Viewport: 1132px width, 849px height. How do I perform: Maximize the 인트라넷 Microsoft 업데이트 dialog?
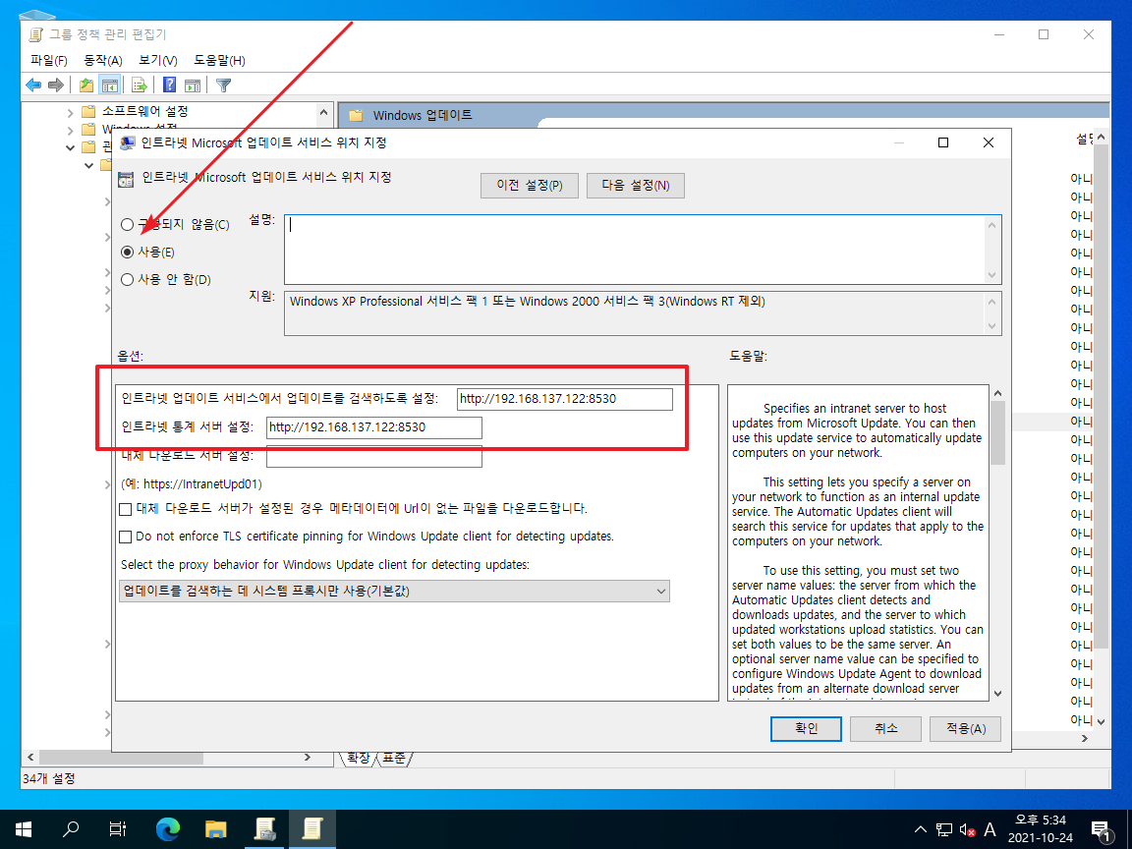pos(943,142)
